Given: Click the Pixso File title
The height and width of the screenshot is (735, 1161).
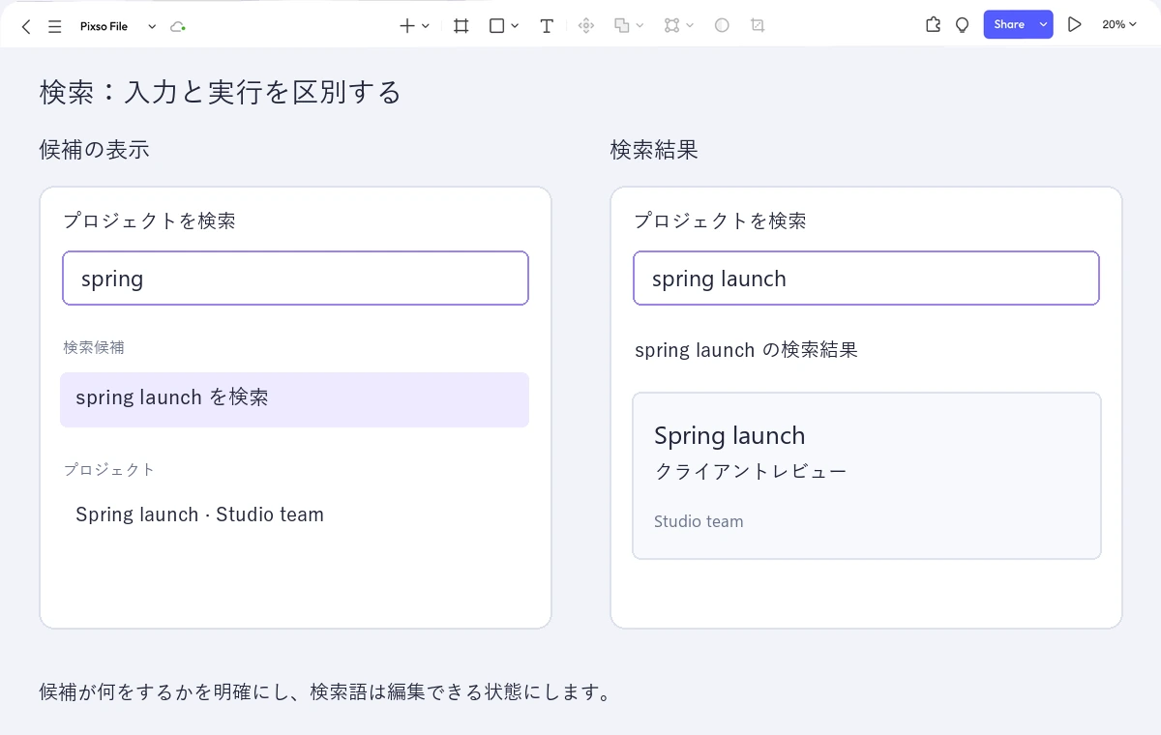Looking at the screenshot, I should (104, 26).
